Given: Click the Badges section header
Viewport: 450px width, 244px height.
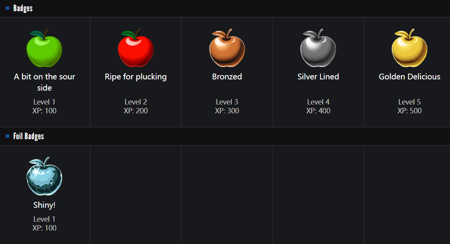Looking at the screenshot, I should point(23,8).
